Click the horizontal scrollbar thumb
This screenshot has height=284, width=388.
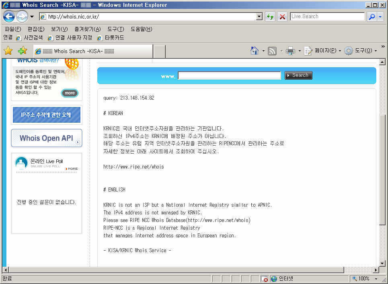[177, 270]
